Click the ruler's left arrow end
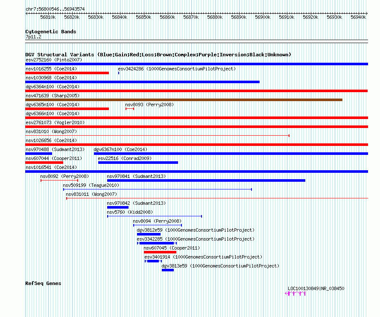Viewport: 380px width, 317px height. tap(26, 14)
